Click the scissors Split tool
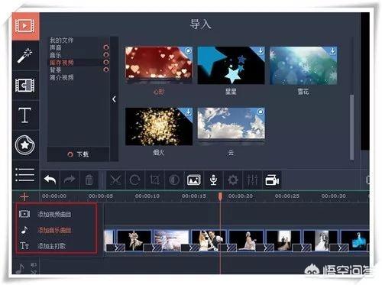Image resolution: width=382 pixels, height=285 pixels. [115, 180]
